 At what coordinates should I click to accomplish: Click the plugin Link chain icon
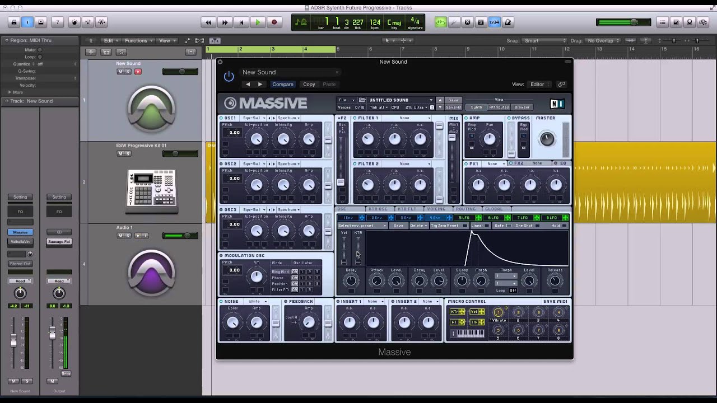[x=561, y=85]
